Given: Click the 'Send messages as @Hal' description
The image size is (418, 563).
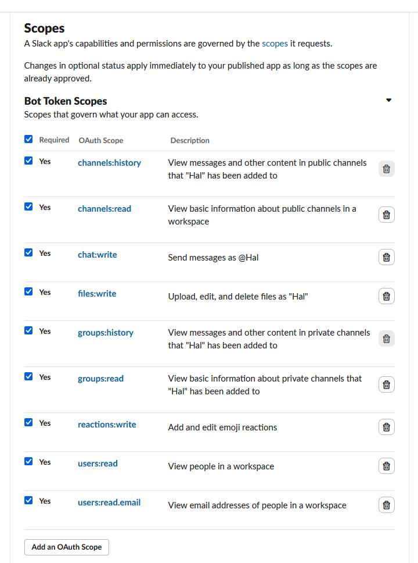Looking at the screenshot, I should (x=213, y=258).
